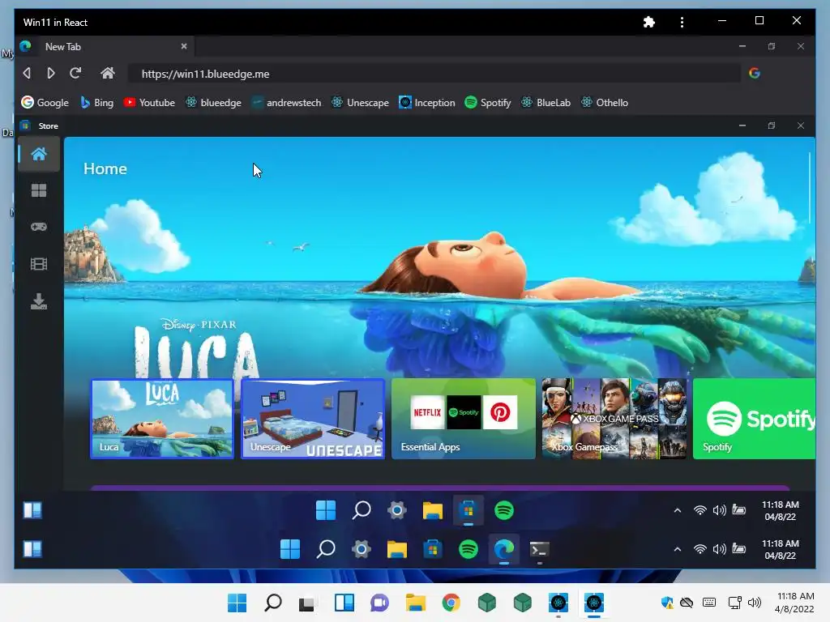Minimize the Store window
830x622 pixels.
point(742,126)
